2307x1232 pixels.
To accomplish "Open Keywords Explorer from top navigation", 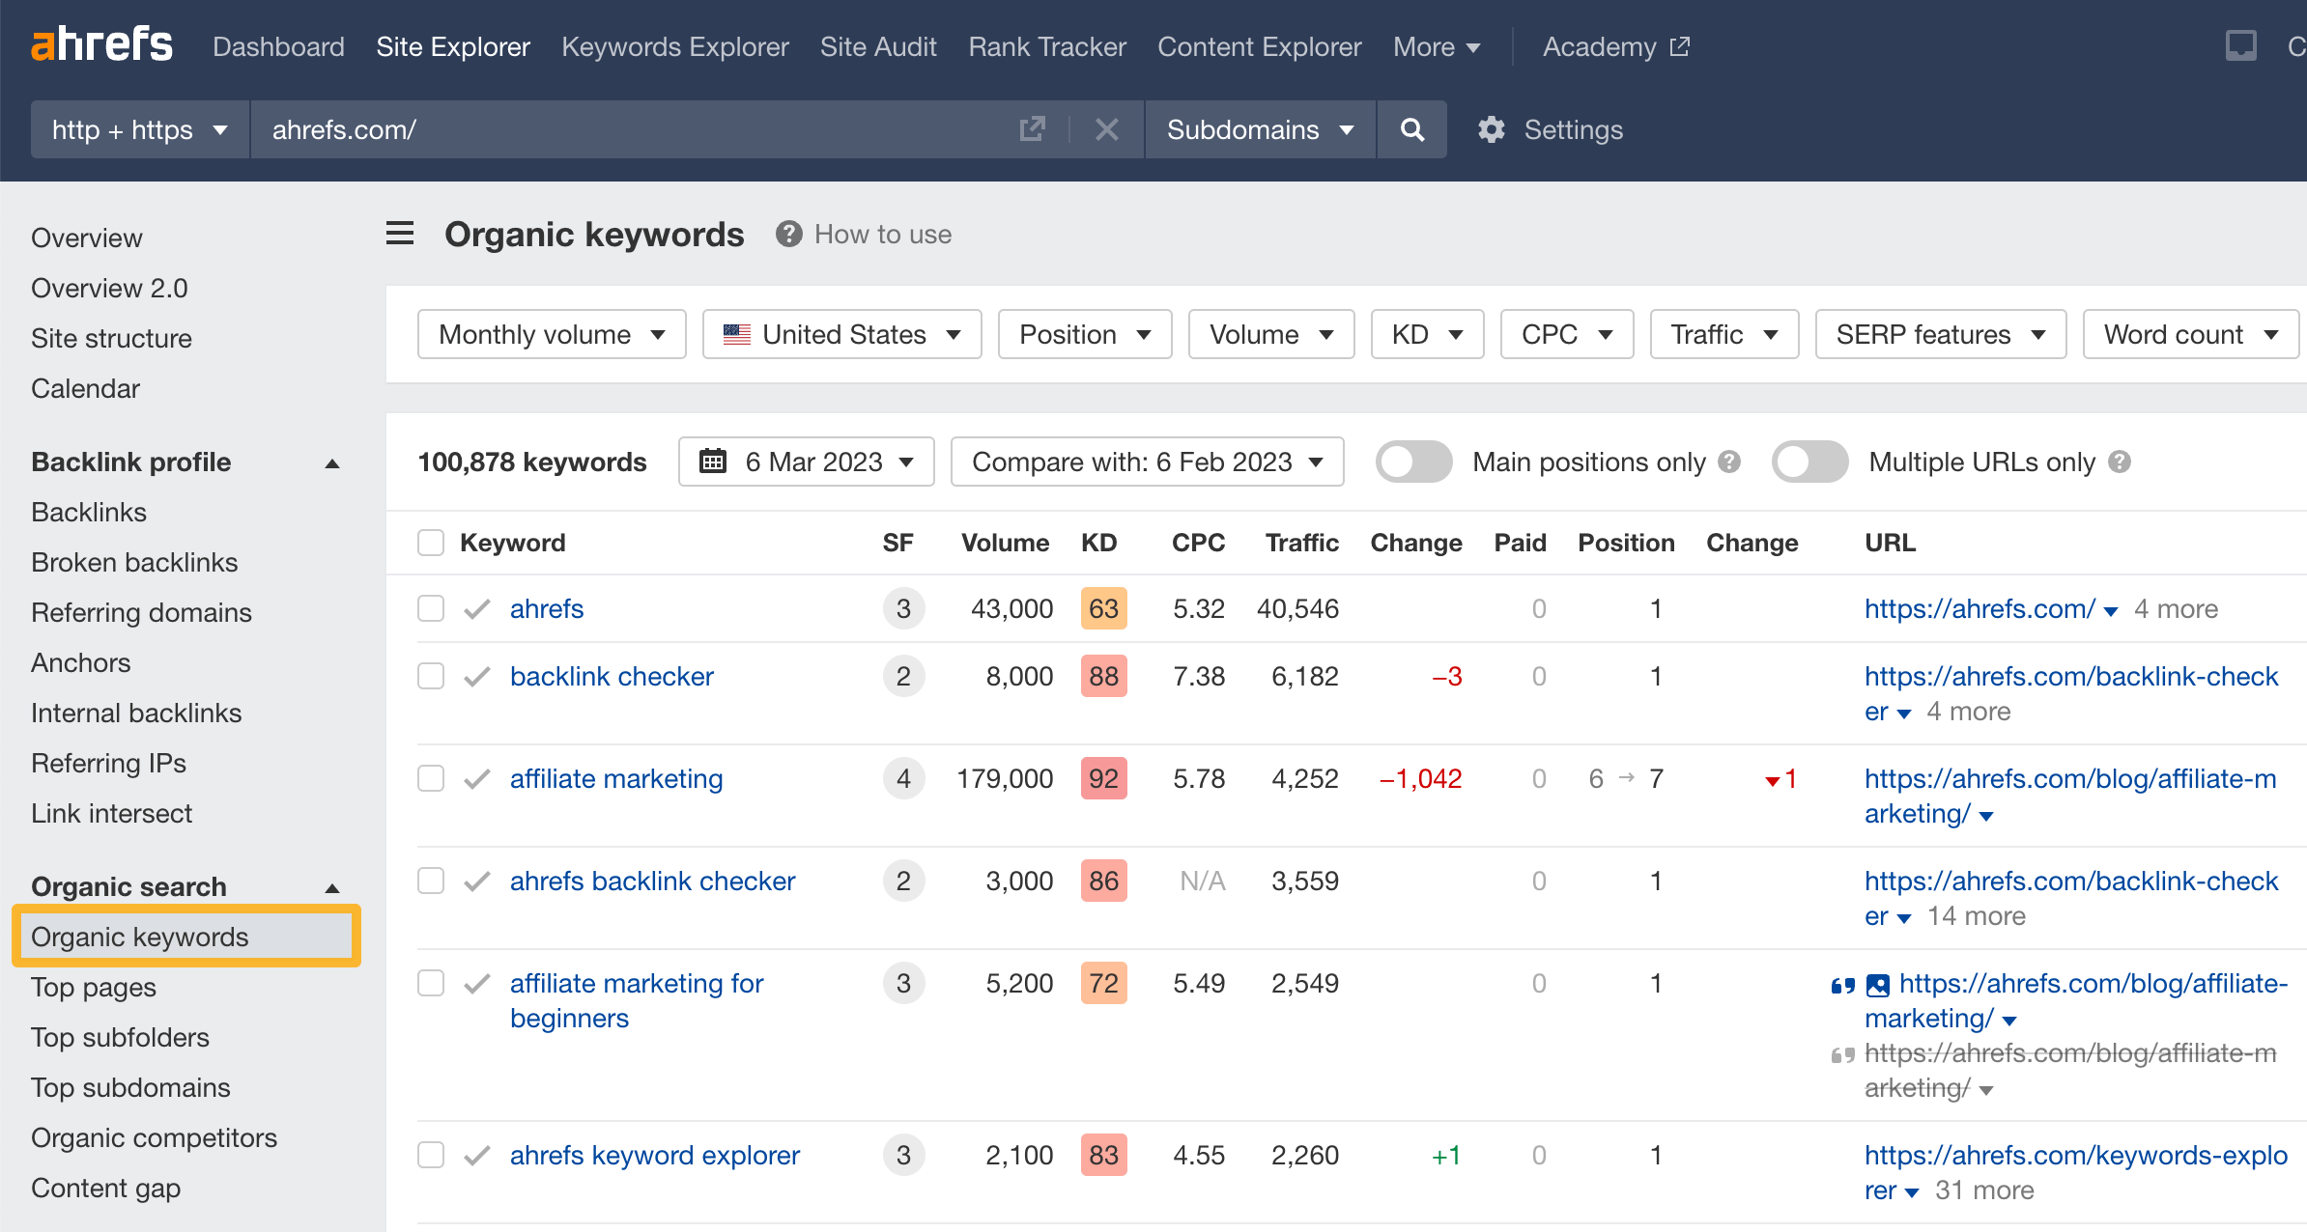I will coord(674,46).
